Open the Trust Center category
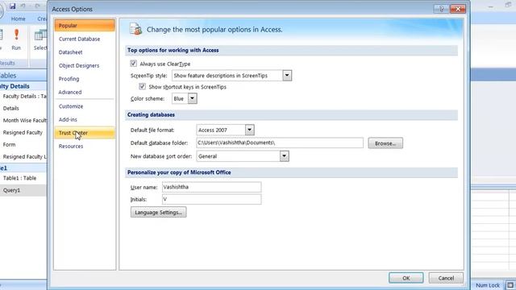 click(x=85, y=133)
